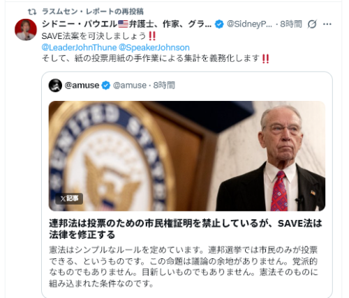349x298 pixels.
Task: Click the X 記事 article label badge
Action: [69, 198]
